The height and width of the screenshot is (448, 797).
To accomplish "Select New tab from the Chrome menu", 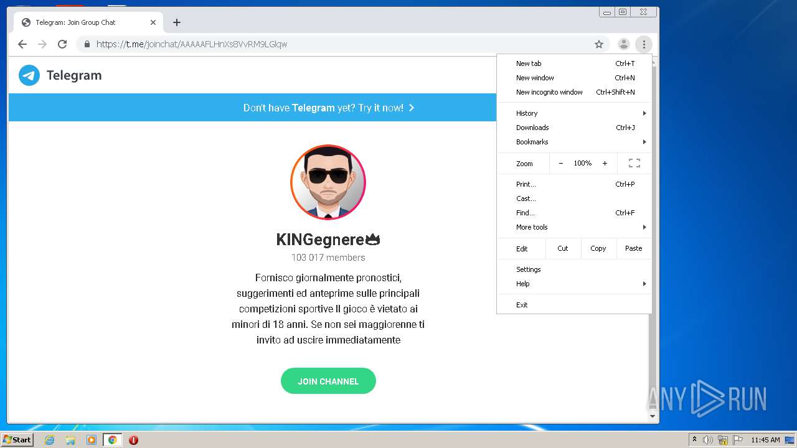I will [x=574, y=63].
